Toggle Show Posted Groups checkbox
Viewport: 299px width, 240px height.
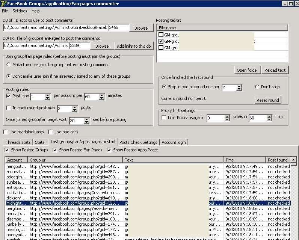coord(7,150)
